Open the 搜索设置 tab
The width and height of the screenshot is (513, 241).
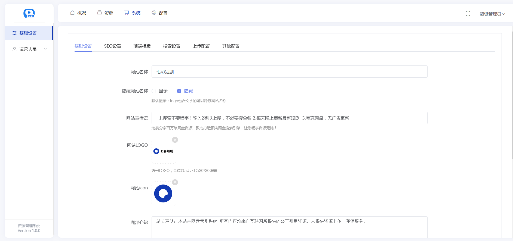tap(171, 46)
